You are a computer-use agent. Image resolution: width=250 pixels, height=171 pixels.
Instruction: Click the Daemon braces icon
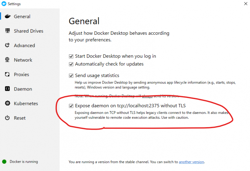[x=7, y=89]
